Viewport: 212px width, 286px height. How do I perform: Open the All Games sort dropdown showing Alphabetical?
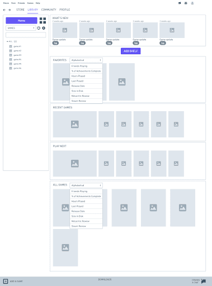(86, 185)
